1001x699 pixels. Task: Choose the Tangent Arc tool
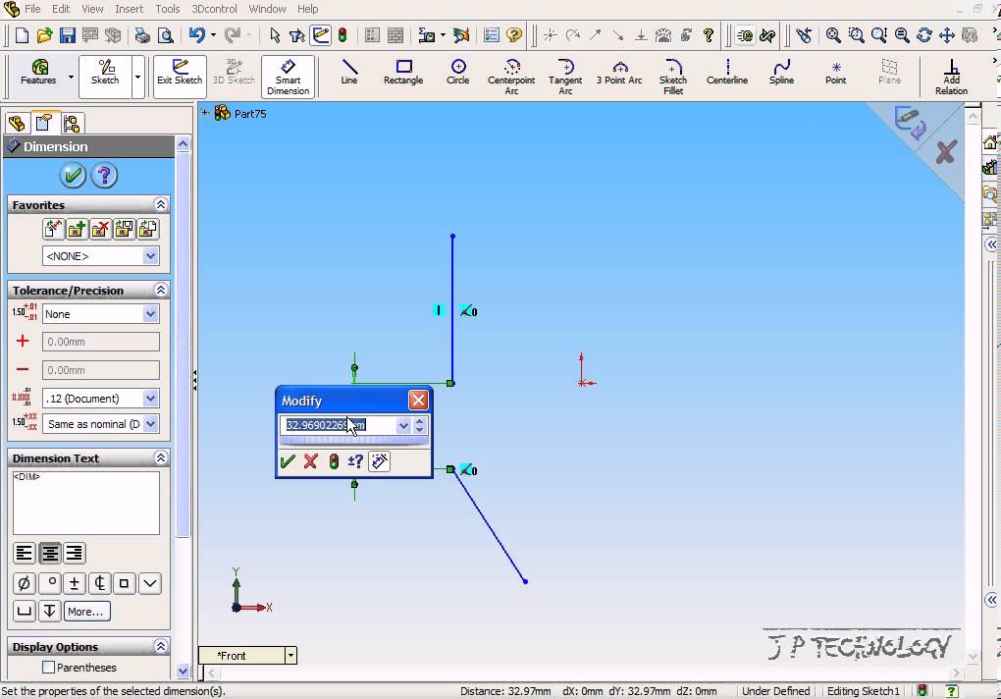point(565,77)
